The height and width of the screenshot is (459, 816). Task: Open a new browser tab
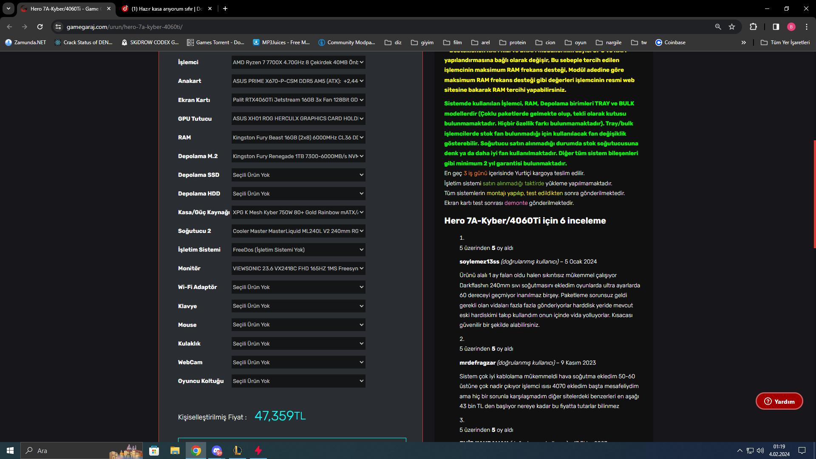coord(225,8)
